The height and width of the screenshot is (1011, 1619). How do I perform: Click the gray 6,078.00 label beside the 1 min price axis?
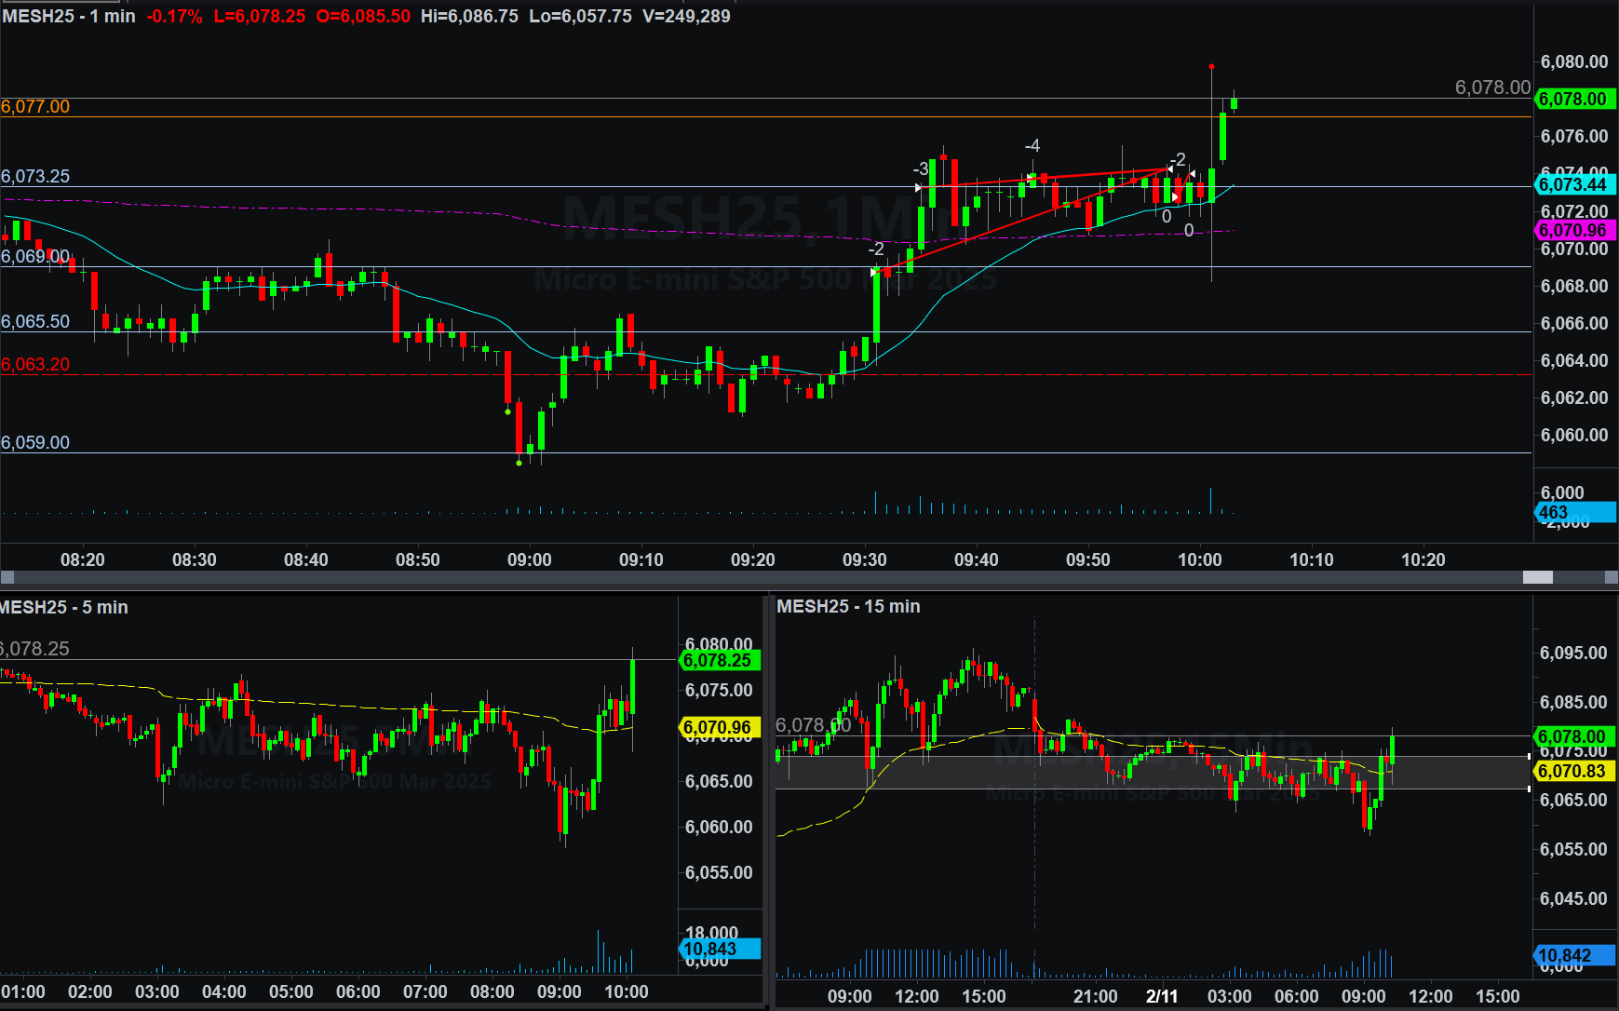click(1492, 88)
